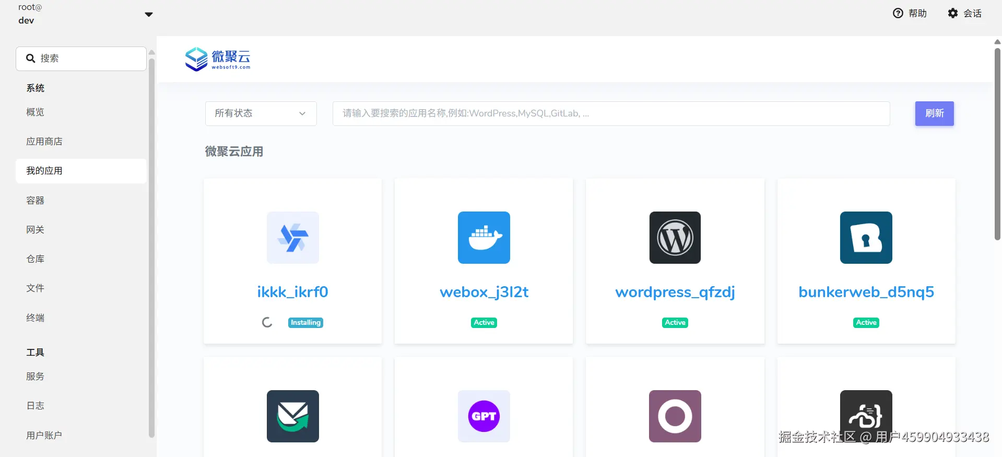Image resolution: width=1002 pixels, height=457 pixels.
Task: Click the 工具 sidebar section header
Action: point(36,353)
